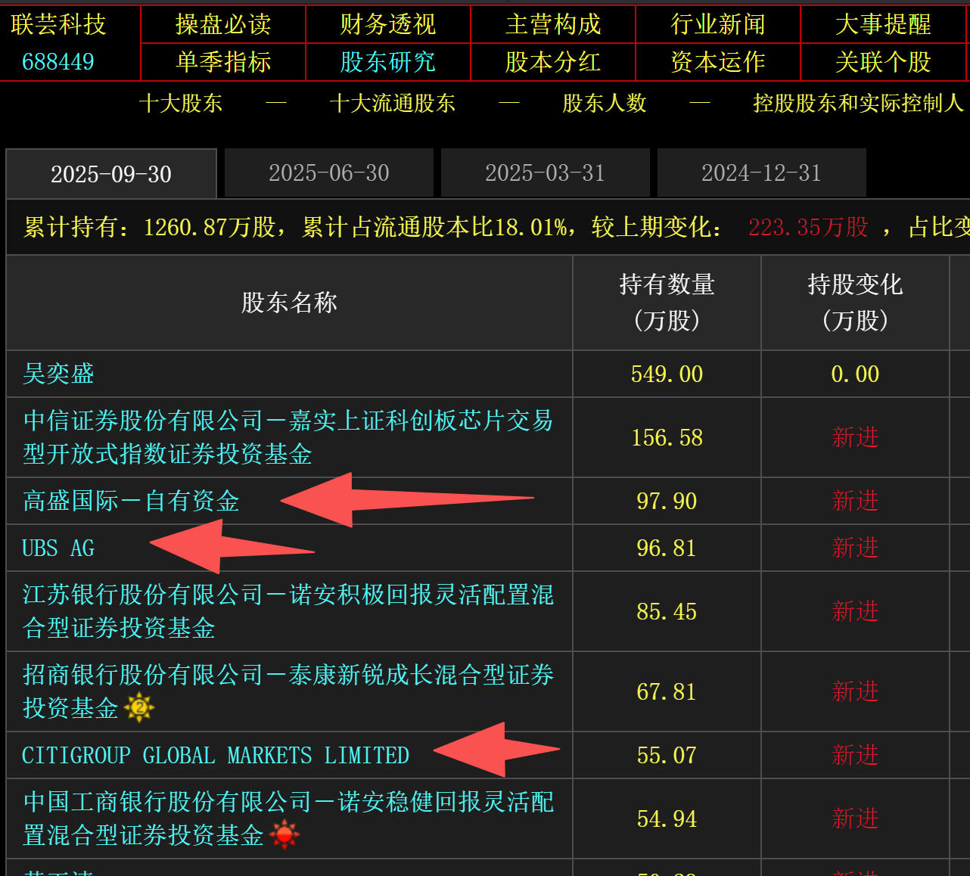The height and width of the screenshot is (876, 970).
Task: Click holding amount 67.81
Action: coord(667,691)
